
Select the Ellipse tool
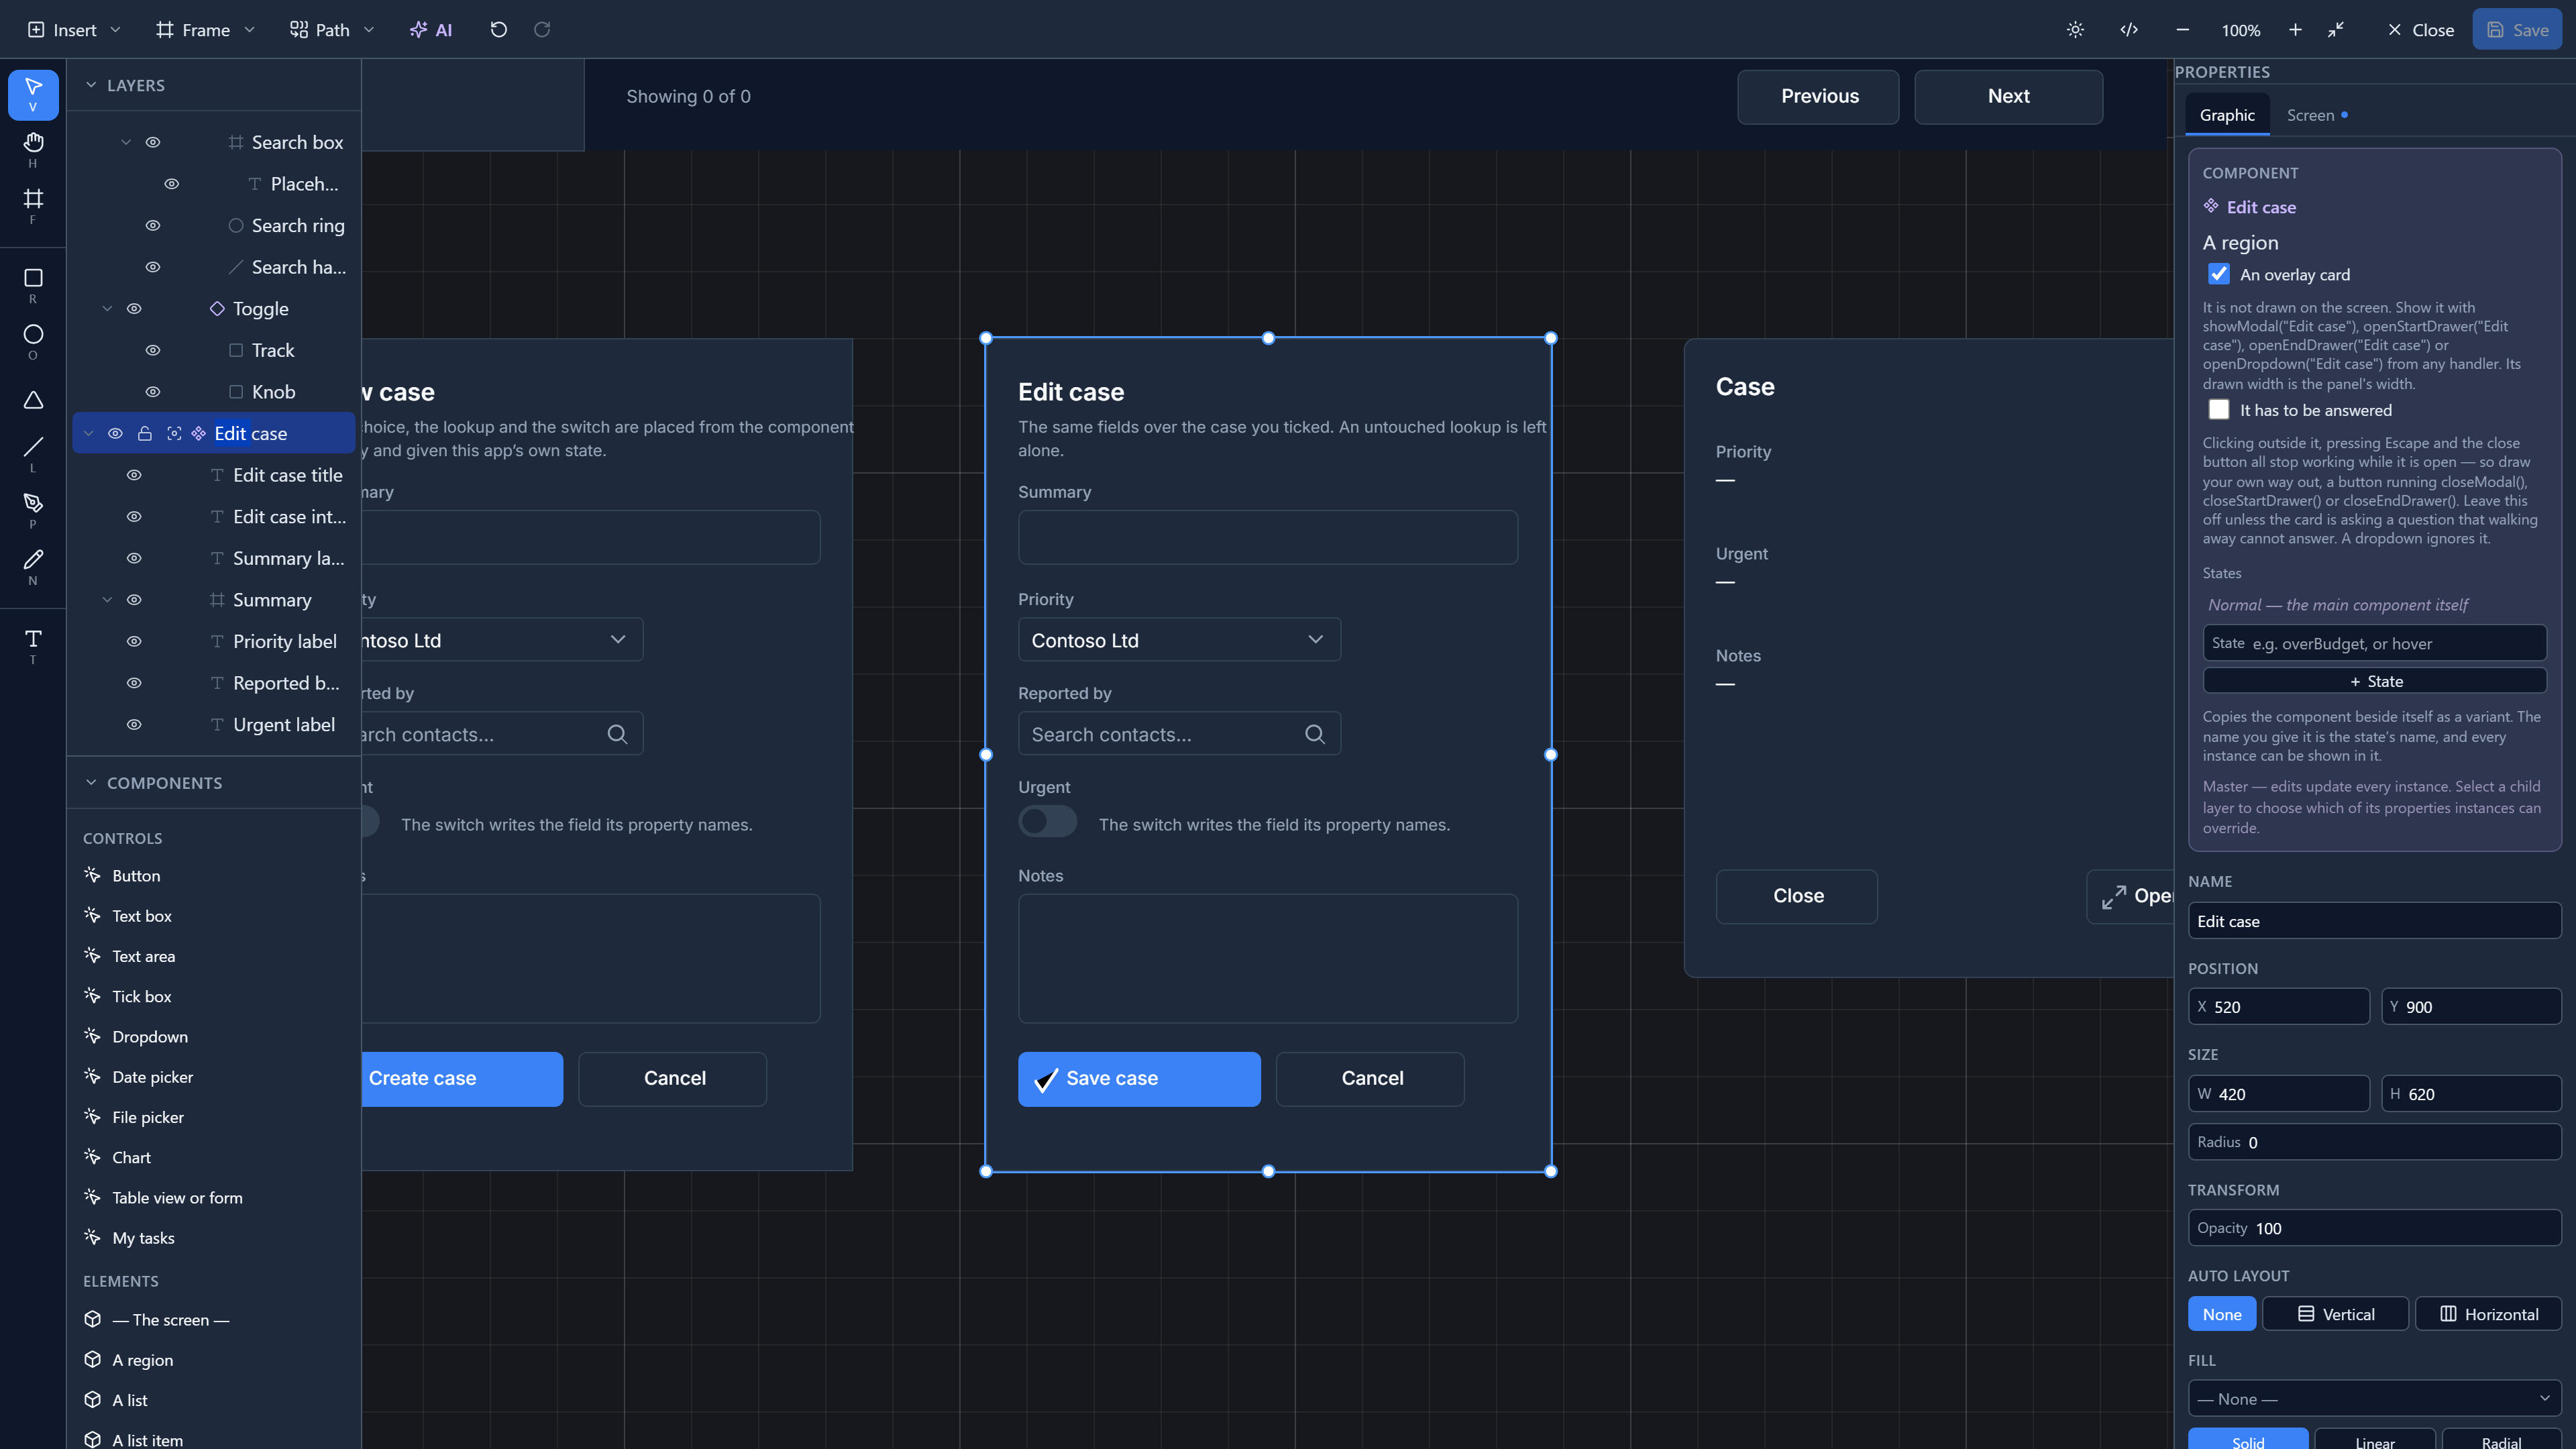click(33, 340)
